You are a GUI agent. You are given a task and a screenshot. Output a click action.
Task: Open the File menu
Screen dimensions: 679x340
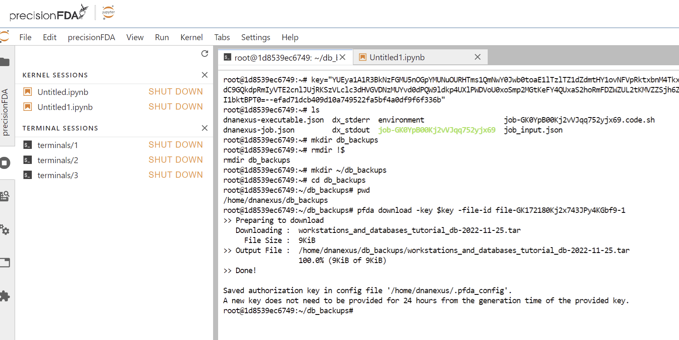pyautogui.click(x=25, y=37)
